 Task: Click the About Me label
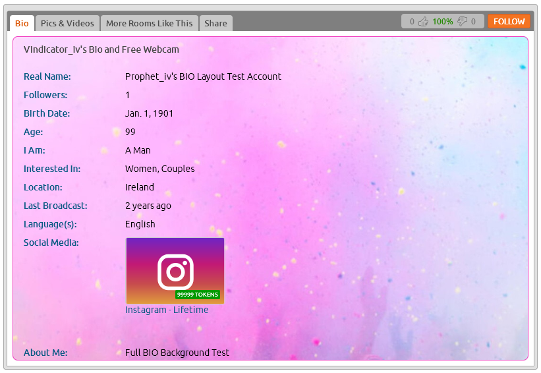[45, 353]
